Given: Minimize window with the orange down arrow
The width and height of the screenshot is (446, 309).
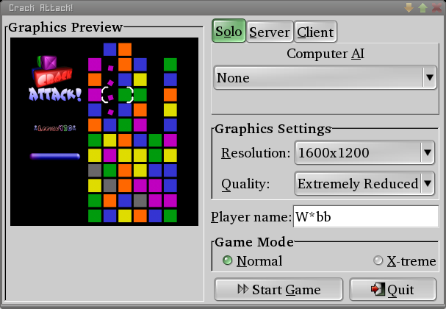Looking at the screenshot, I should click(x=409, y=7).
